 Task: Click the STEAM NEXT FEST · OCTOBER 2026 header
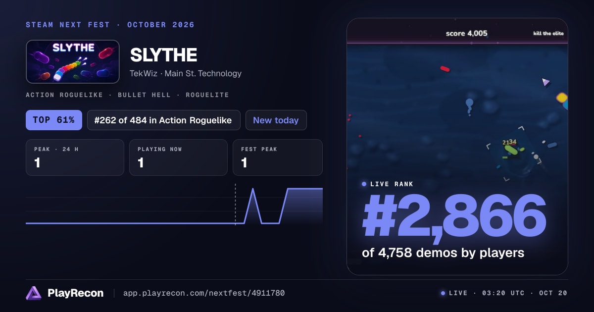tap(110, 25)
